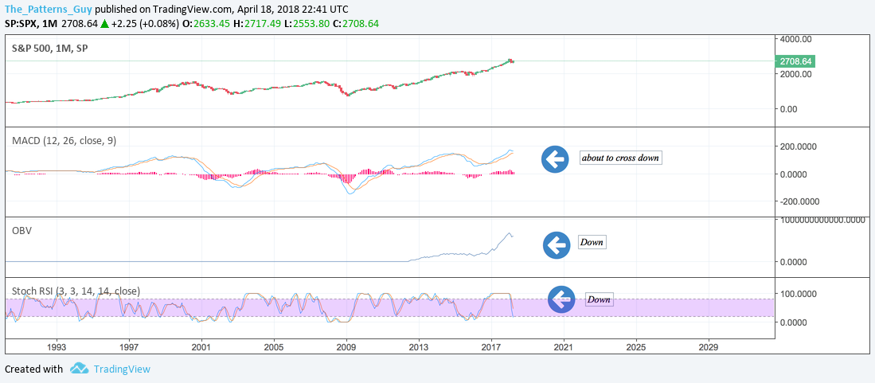Click the 2025 year on time axis

point(635,346)
